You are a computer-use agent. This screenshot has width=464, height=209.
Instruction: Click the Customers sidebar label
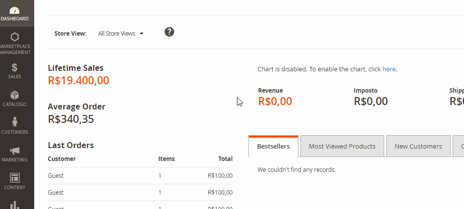coord(14,132)
